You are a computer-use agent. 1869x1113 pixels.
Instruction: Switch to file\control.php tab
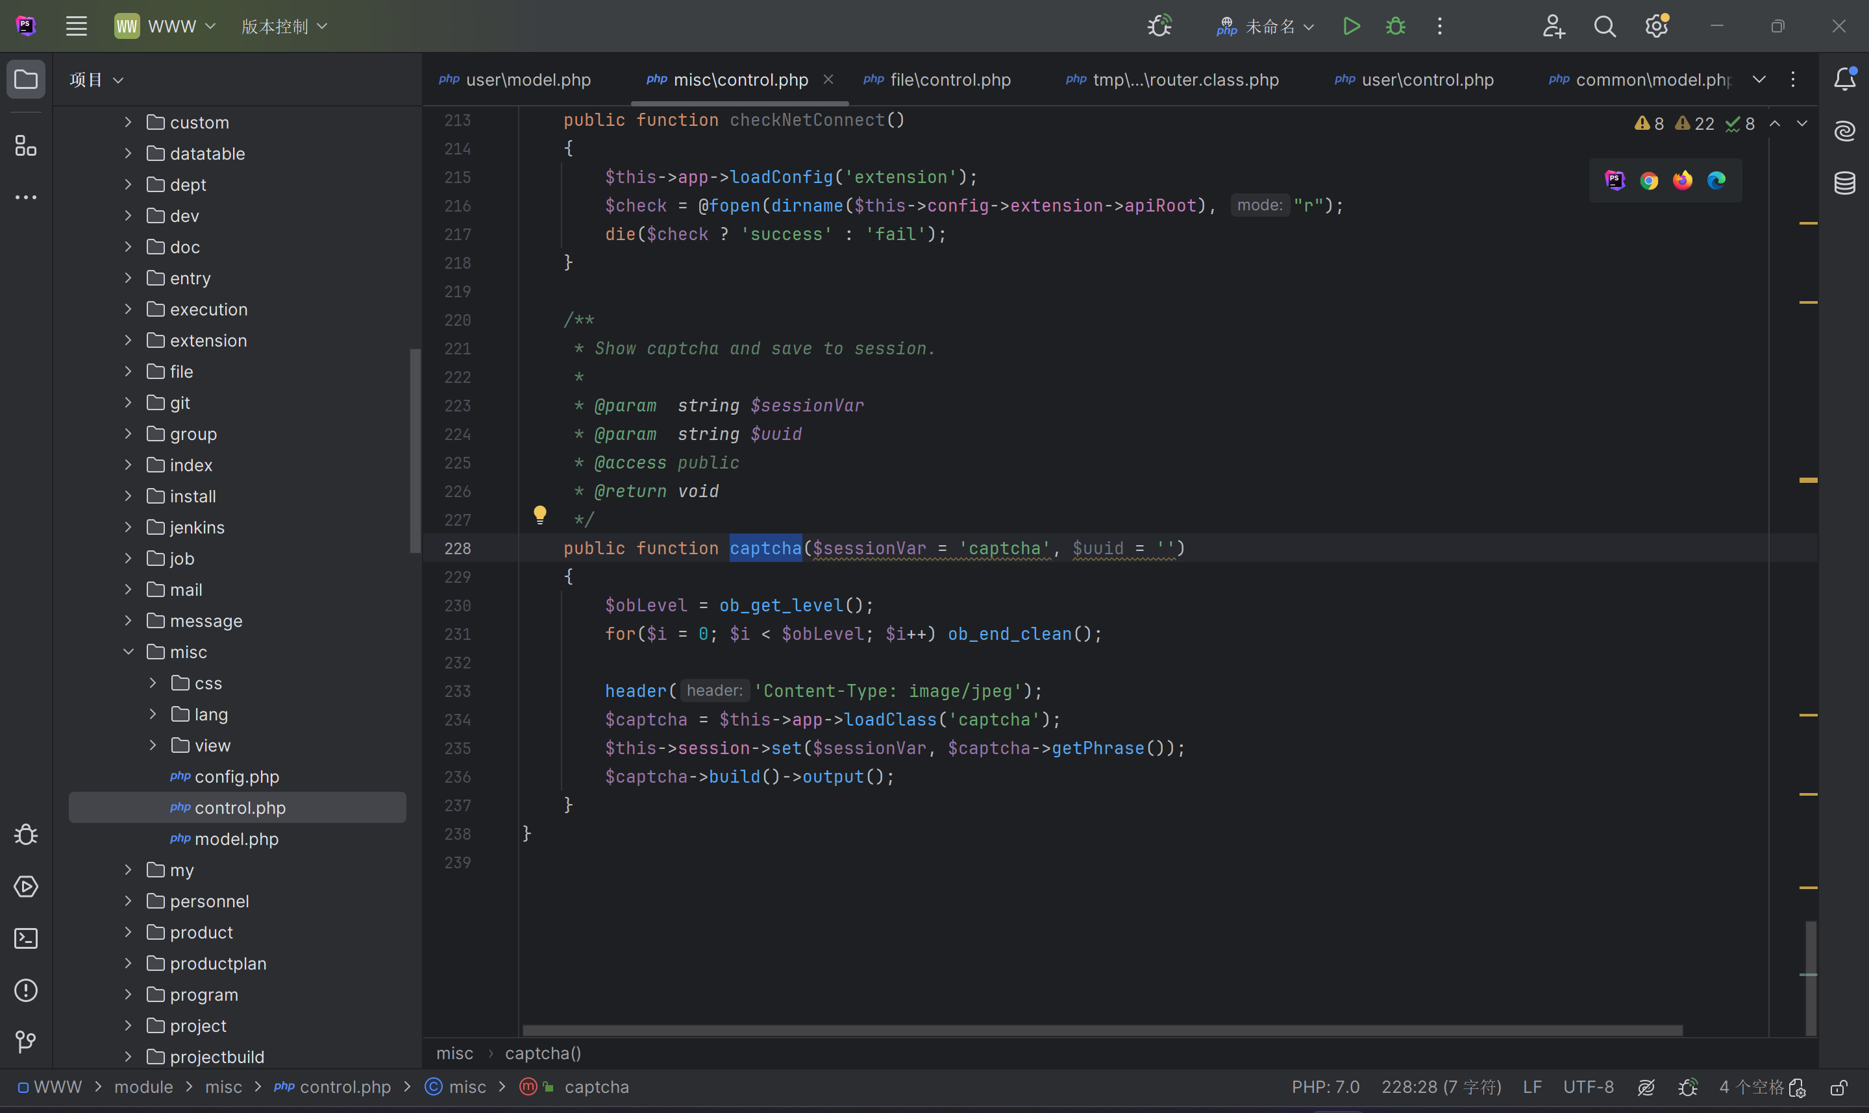click(x=950, y=79)
